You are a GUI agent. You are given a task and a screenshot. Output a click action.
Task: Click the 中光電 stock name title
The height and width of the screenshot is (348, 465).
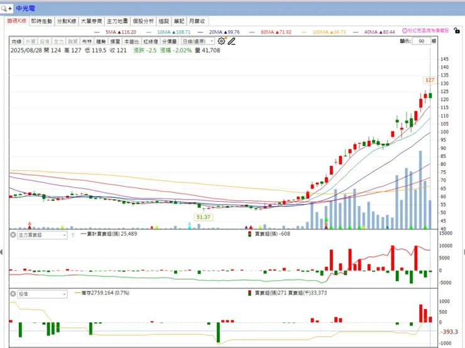[26, 8]
